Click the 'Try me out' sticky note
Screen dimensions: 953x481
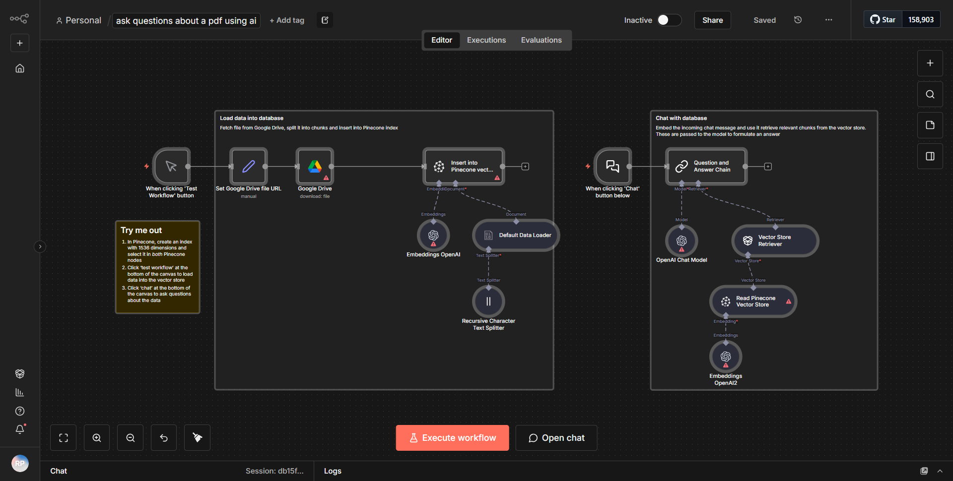coord(157,267)
